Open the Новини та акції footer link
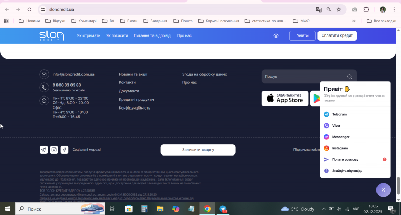 click(x=133, y=74)
